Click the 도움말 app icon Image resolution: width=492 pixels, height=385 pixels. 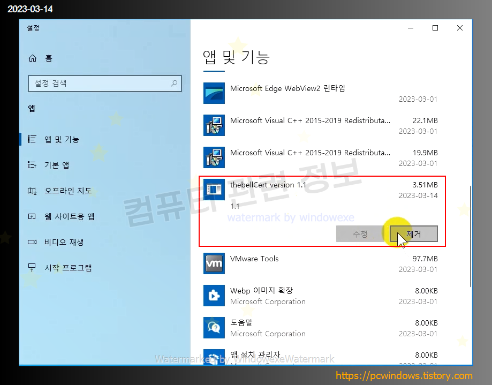click(214, 328)
